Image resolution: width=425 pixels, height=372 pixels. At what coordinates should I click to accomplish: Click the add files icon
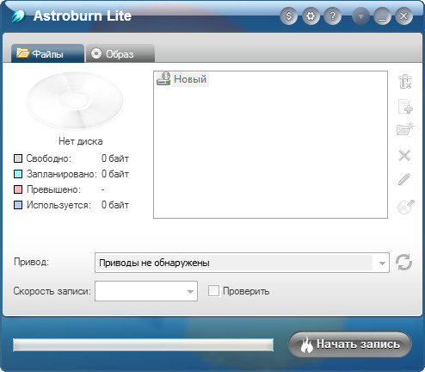click(x=405, y=106)
